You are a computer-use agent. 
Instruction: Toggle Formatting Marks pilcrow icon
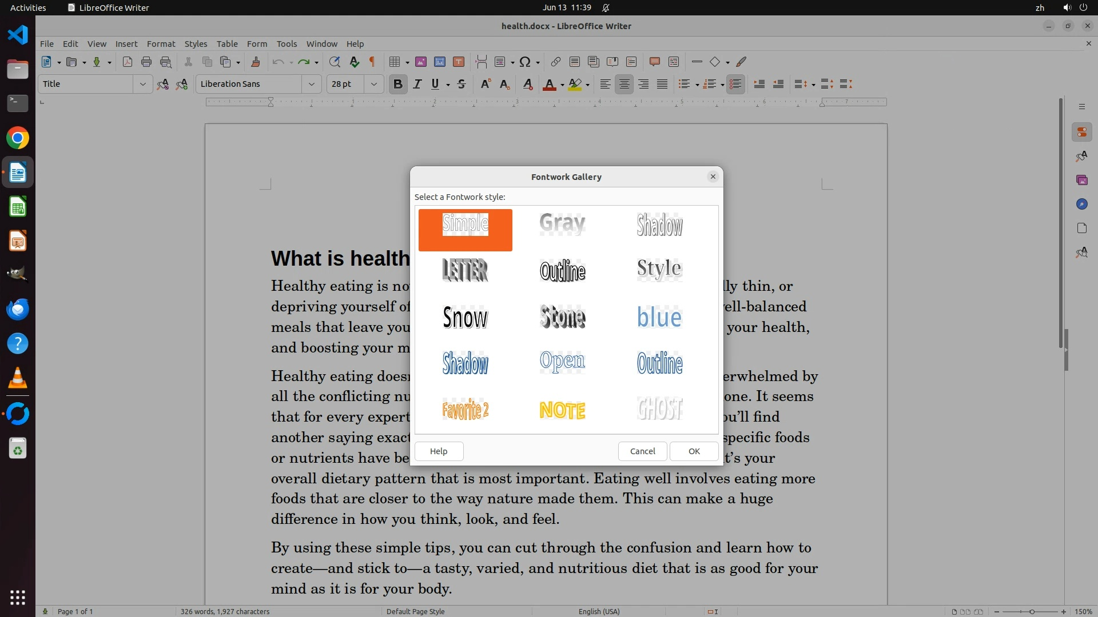[372, 62]
